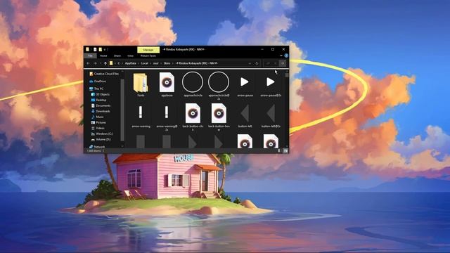Open Videos in the sidebar
The height and width of the screenshot is (253, 450).
pos(98,128)
